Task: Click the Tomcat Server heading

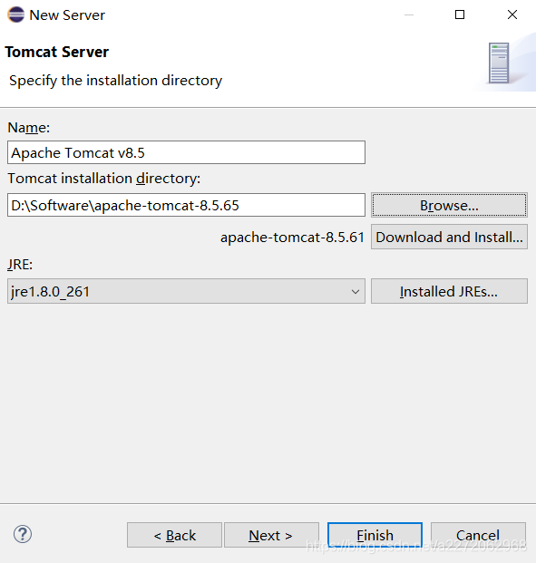Action: coord(57,52)
